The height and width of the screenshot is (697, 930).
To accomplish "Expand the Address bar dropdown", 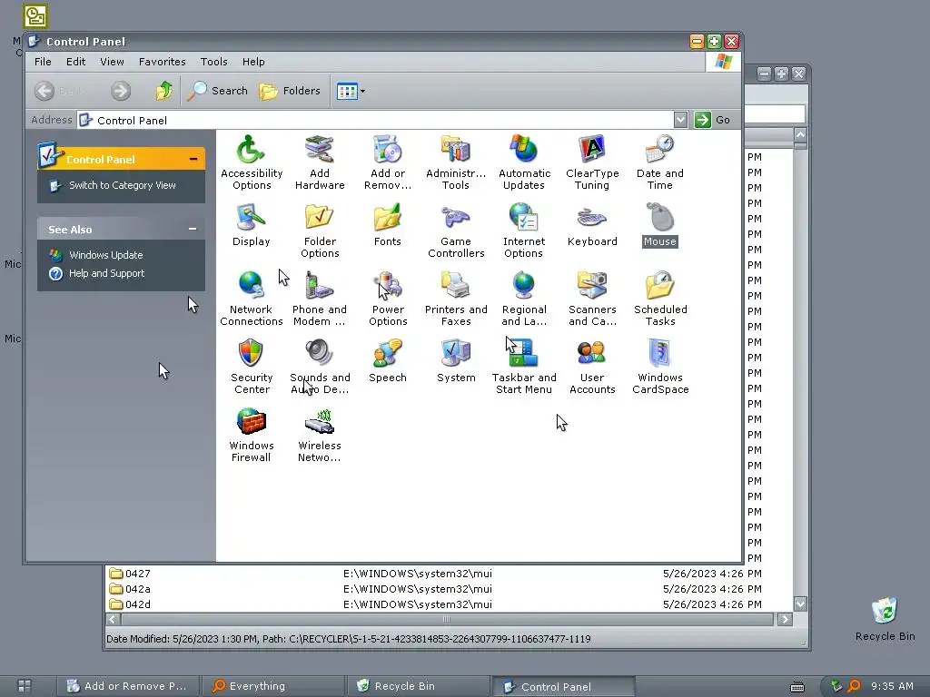I will point(680,120).
